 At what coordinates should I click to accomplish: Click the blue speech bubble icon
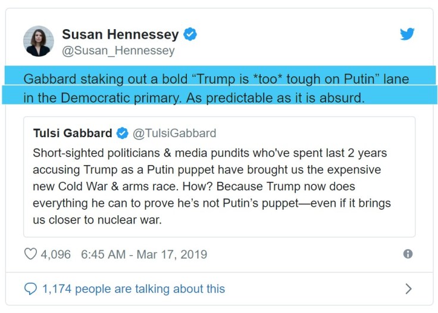pyautogui.click(x=30, y=289)
